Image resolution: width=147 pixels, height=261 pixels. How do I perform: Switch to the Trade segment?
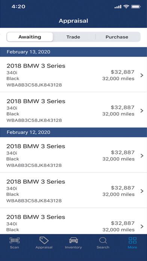[73, 37]
